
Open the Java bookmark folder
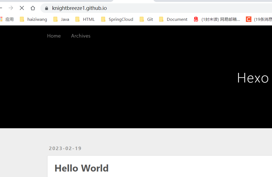(x=61, y=19)
